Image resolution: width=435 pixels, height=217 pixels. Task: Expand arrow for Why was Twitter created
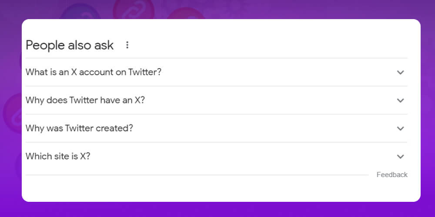[x=400, y=128]
